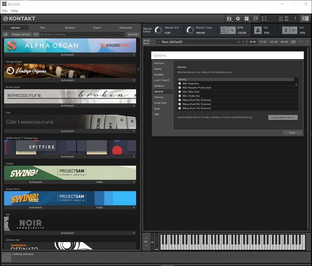This screenshot has height=266, width=312.
Task: Click the KONTAKT logo in the header
Action: coord(19,19)
